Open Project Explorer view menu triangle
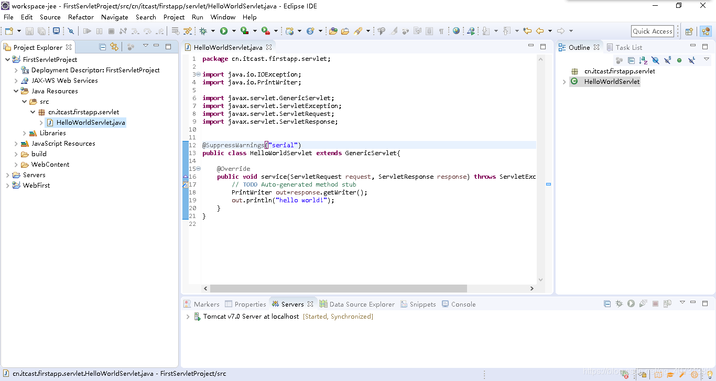 (146, 46)
